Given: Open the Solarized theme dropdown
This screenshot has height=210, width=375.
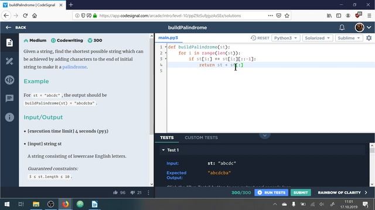Looking at the screenshot, I should (x=318, y=38).
